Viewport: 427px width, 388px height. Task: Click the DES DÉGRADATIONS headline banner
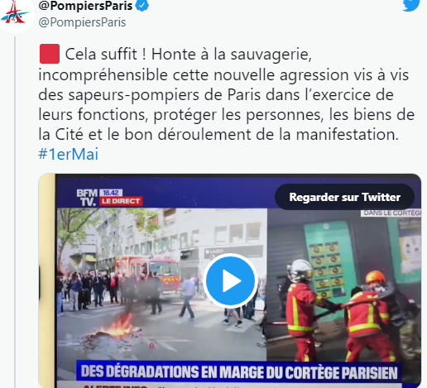point(238,371)
